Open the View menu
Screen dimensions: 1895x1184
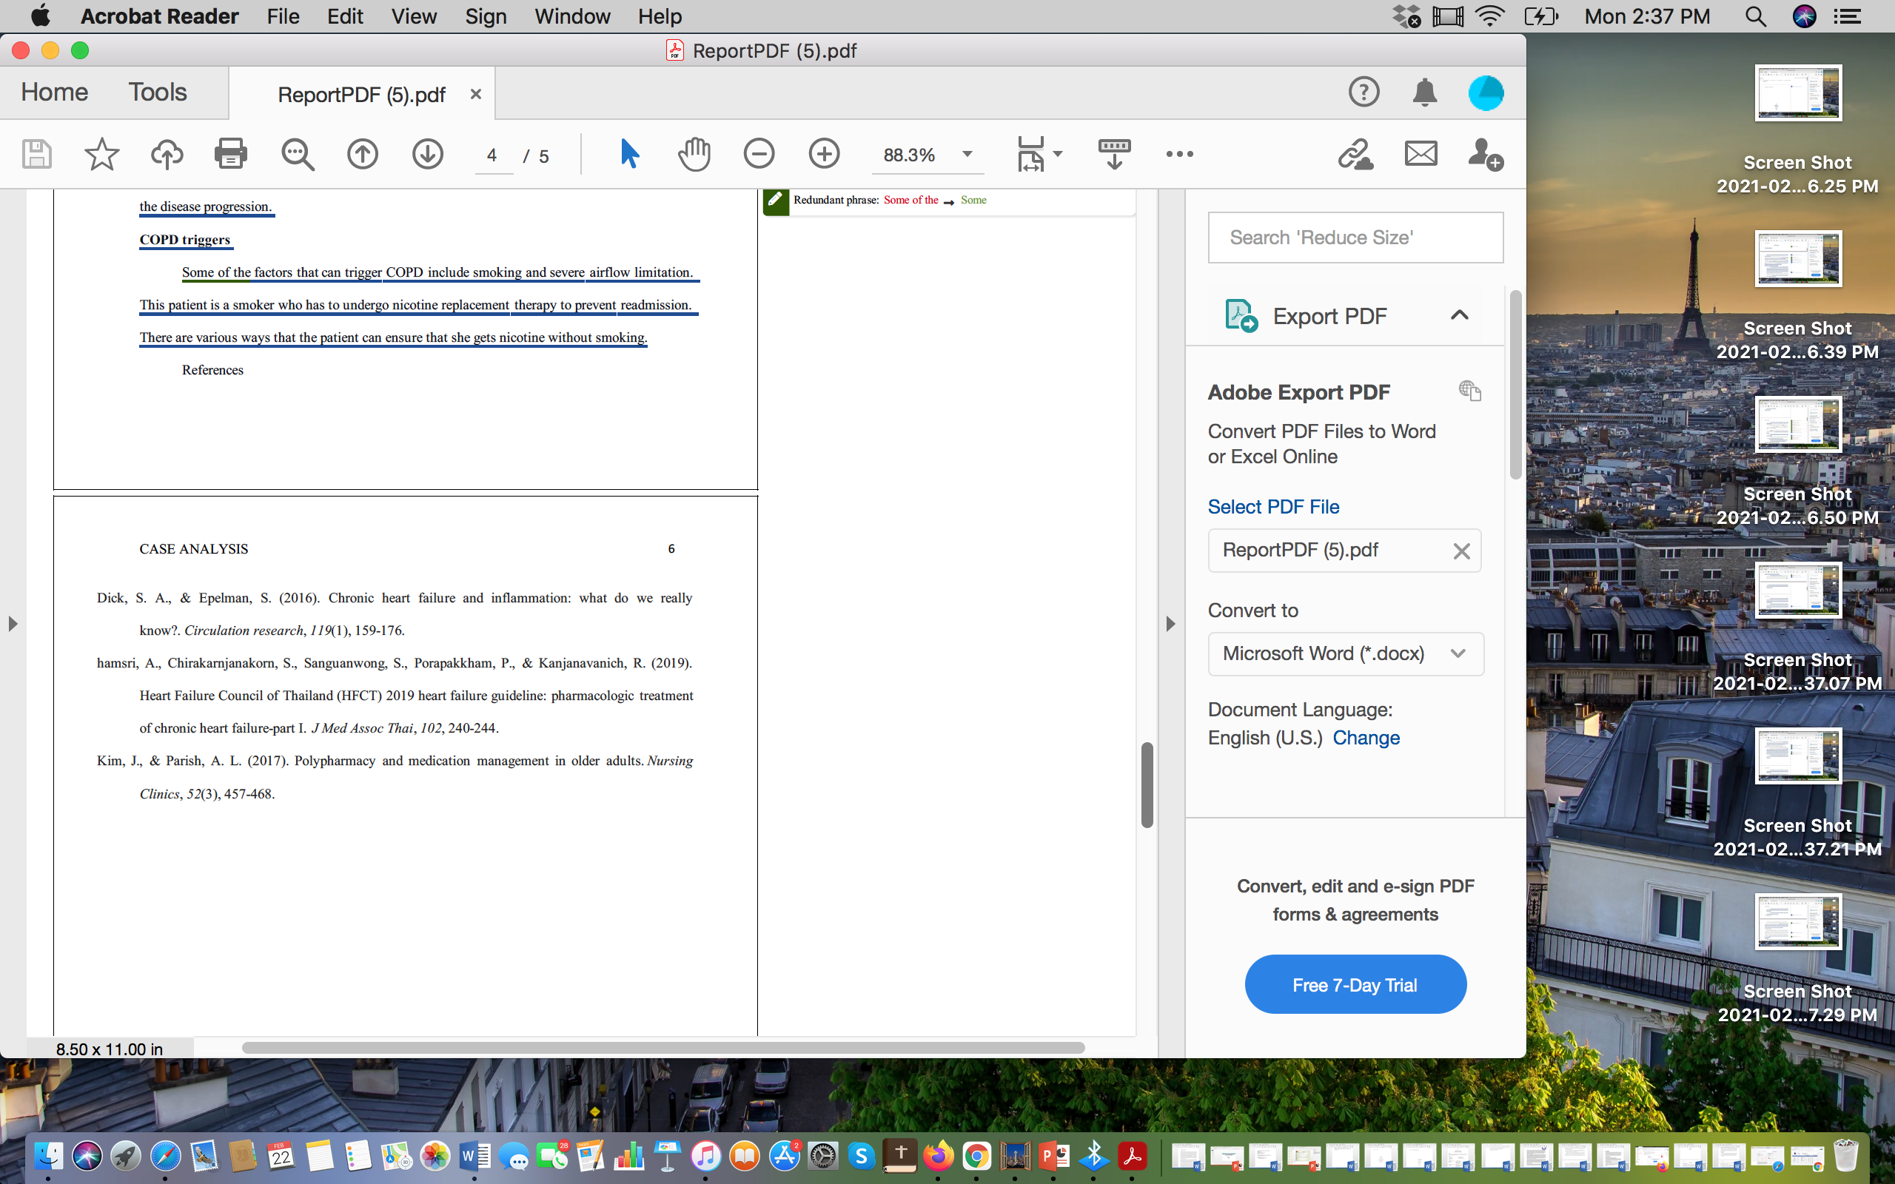tap(415, 16)
